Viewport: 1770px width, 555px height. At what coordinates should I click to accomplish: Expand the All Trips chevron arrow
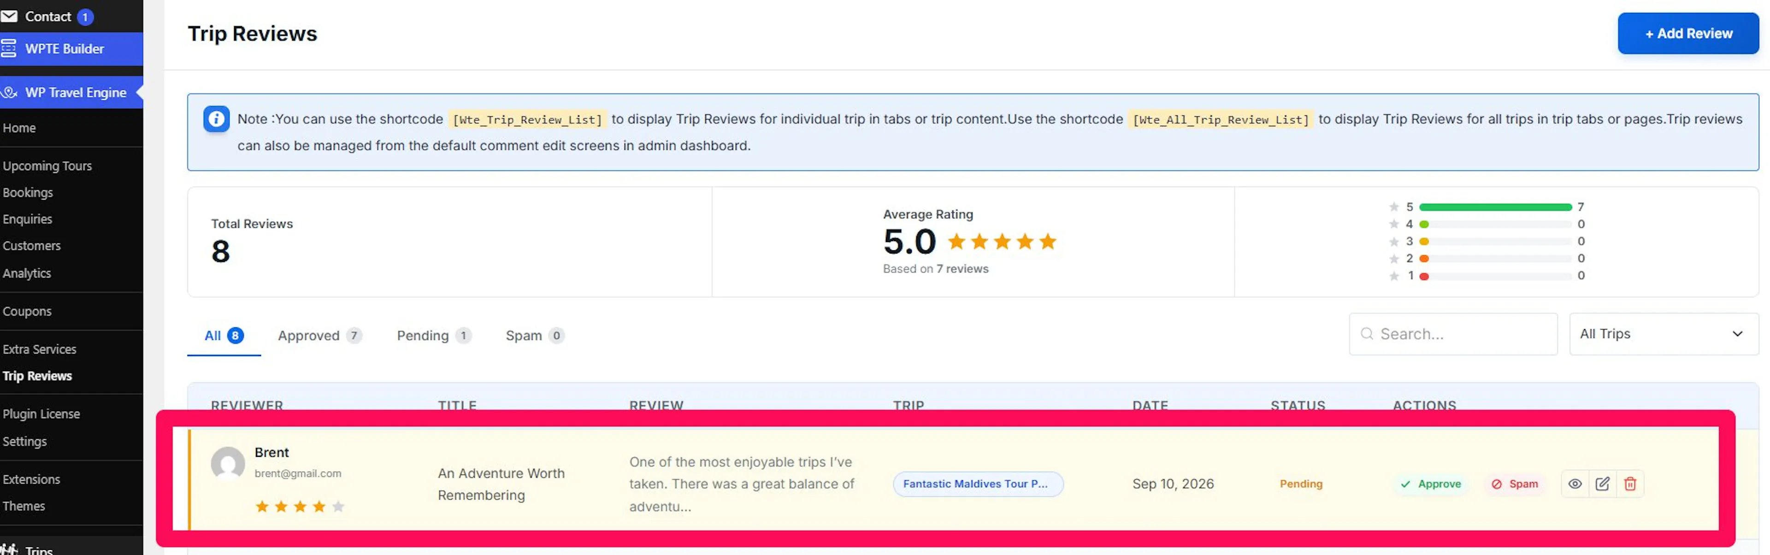click(1737, 334)
